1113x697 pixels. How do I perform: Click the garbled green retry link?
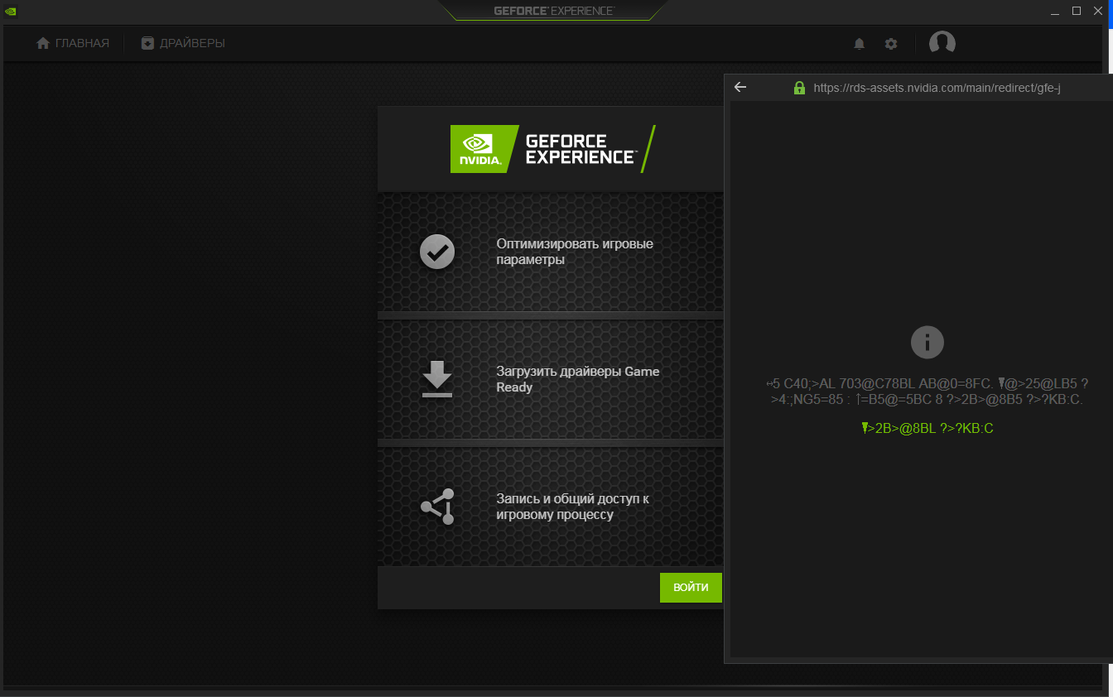click(927, 428)
